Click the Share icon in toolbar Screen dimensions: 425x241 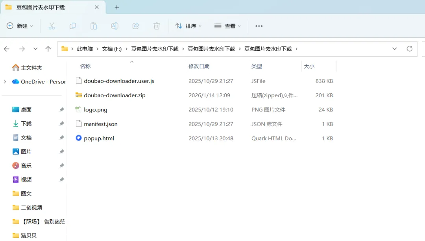pyautogui.click(x=135, y=26)
